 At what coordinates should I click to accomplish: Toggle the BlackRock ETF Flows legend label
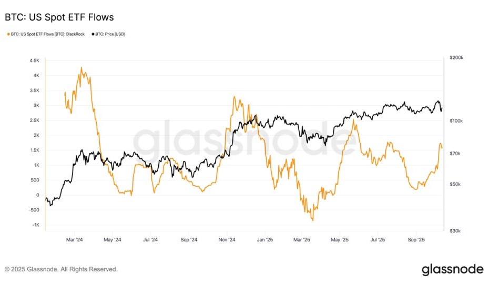pos(49,34)
